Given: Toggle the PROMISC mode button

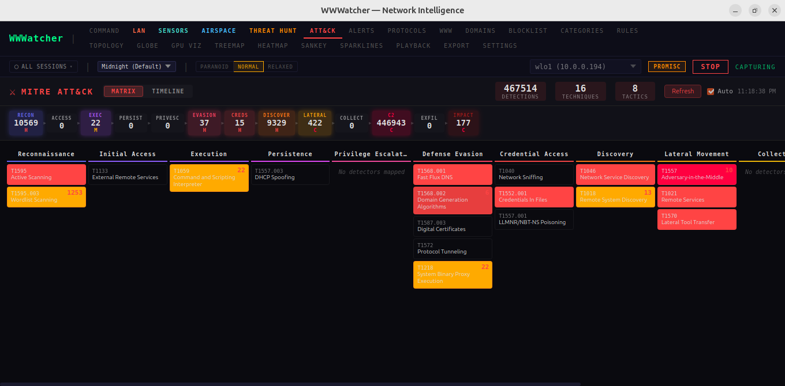Looking at the screenshot, I should pyautogui.click(x=667, y=67).
